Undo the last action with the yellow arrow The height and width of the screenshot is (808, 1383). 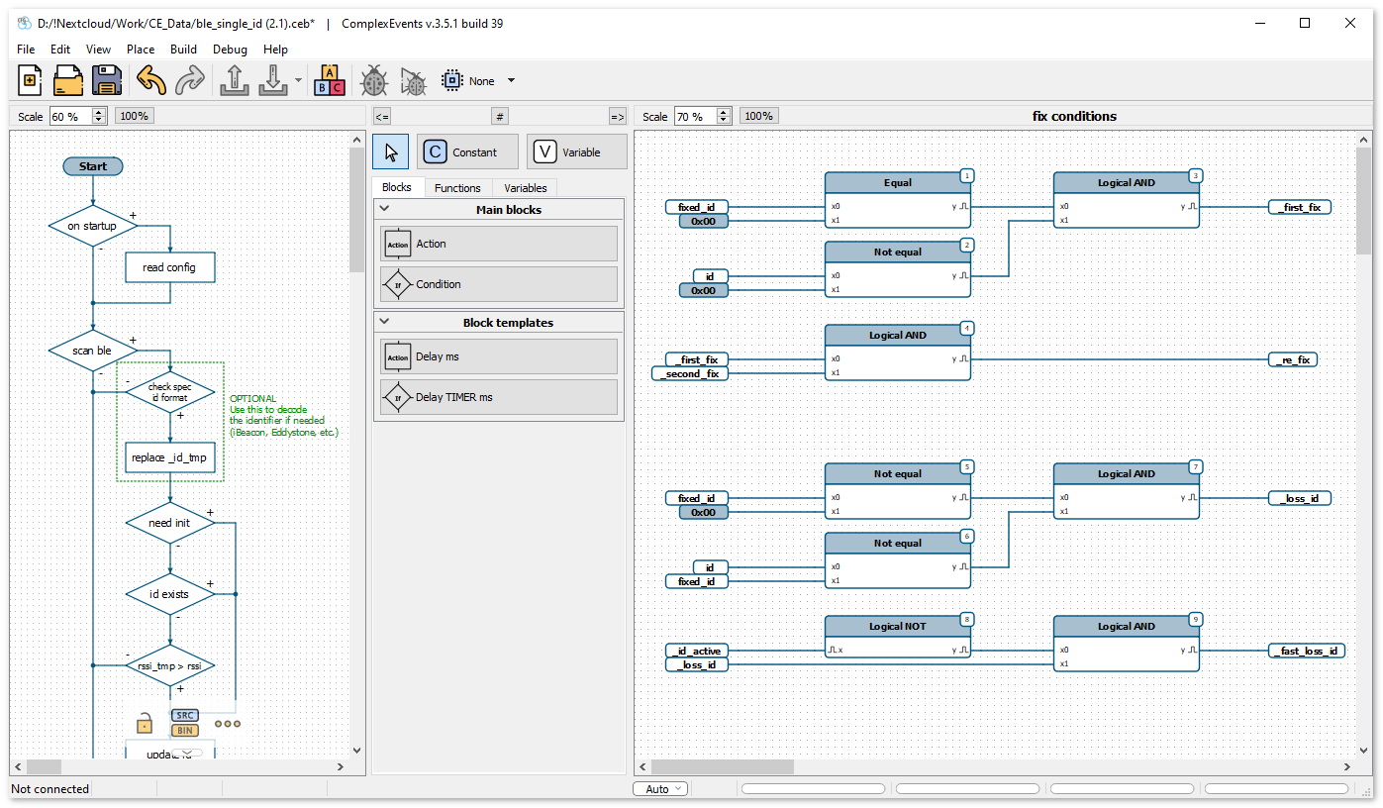tap(150, 80)
